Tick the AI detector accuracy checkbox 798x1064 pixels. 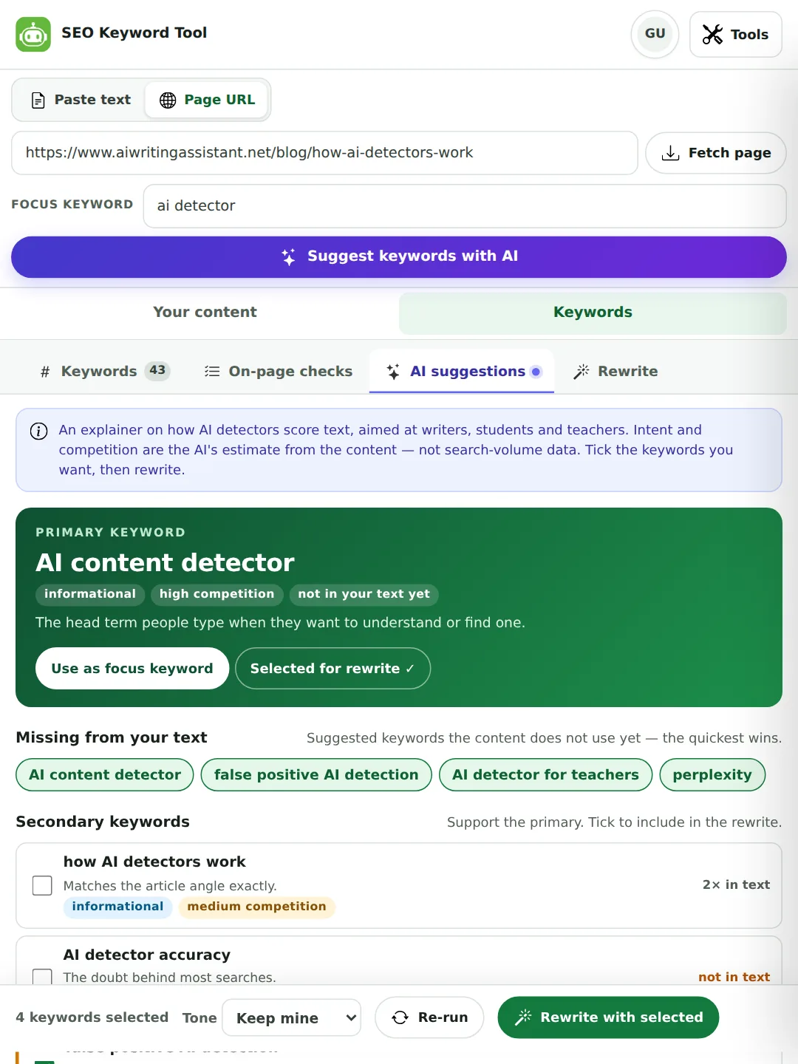(42, 977)
